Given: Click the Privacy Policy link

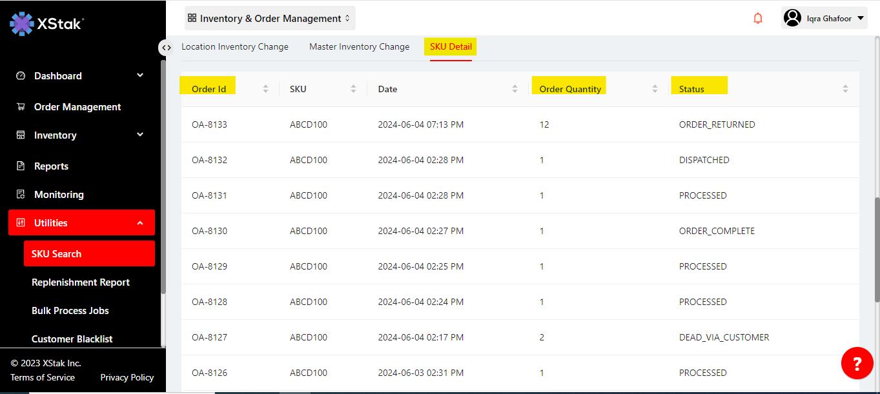Looking at the screenshot, I should click(127, 377).
